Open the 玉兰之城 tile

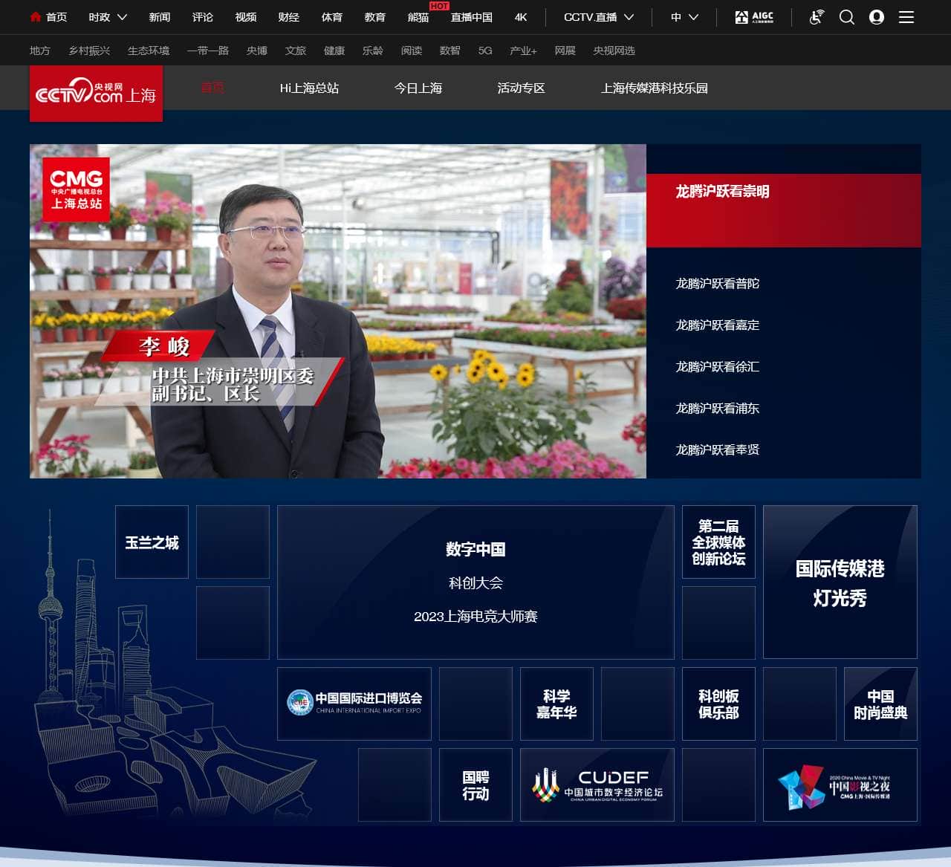point(152,542)
